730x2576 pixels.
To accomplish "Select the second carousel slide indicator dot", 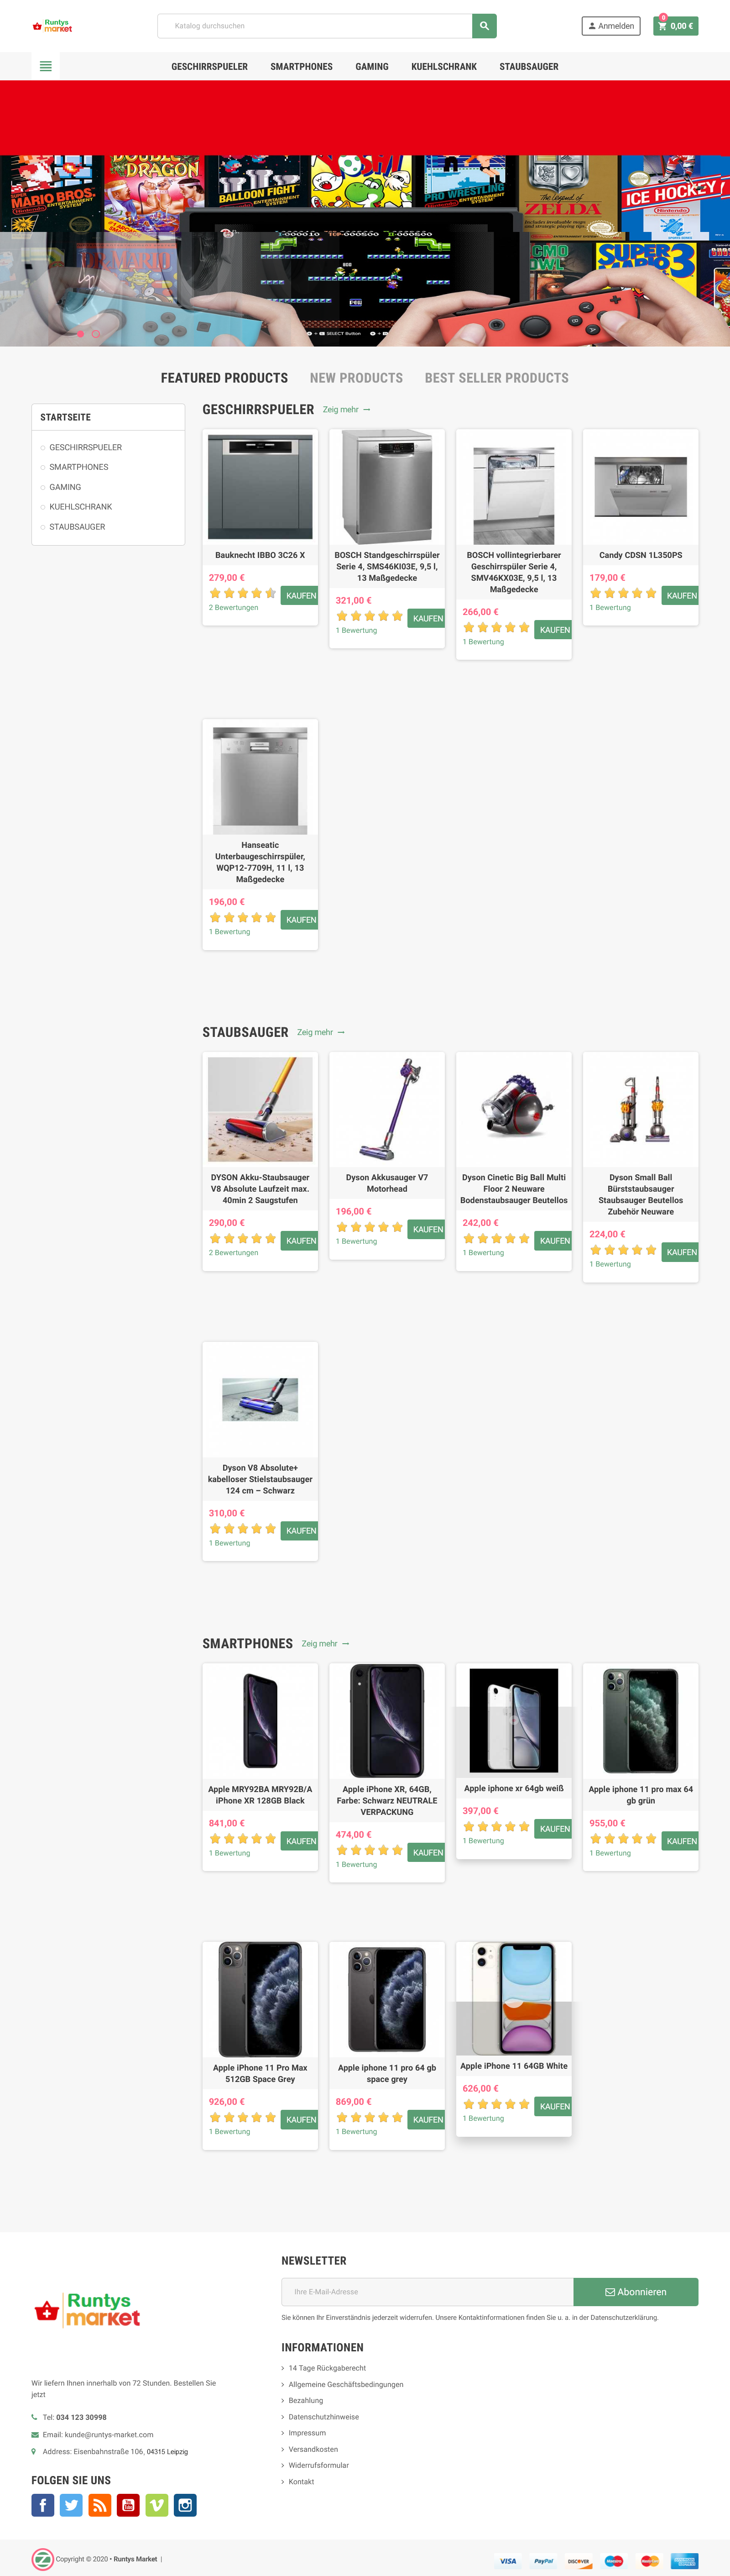I will 96,334.
